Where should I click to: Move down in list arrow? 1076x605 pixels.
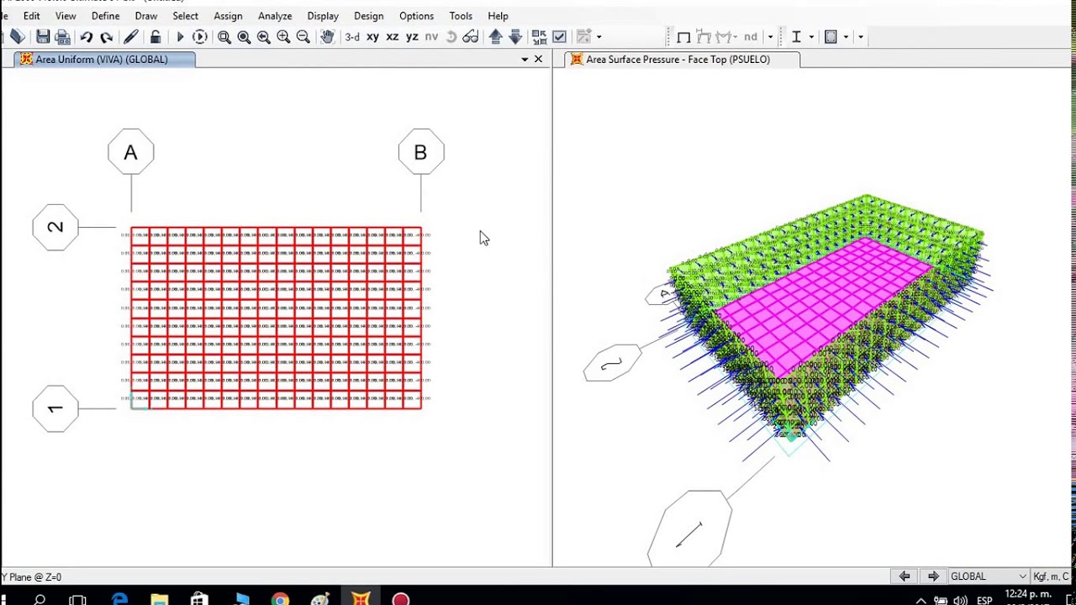[x=515, y=37]
